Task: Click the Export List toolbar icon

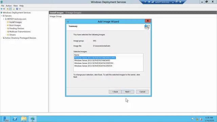Action: (x=14, y=9)
